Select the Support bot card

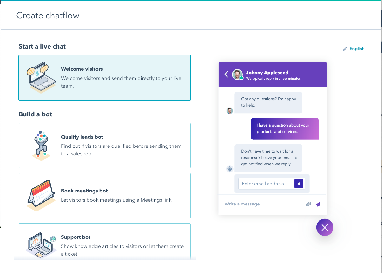(105, 242)
